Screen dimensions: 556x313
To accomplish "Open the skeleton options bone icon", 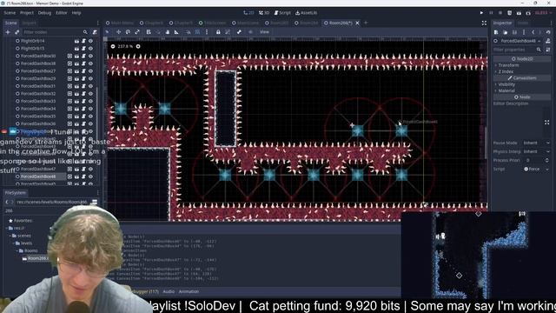I will 240,32.
